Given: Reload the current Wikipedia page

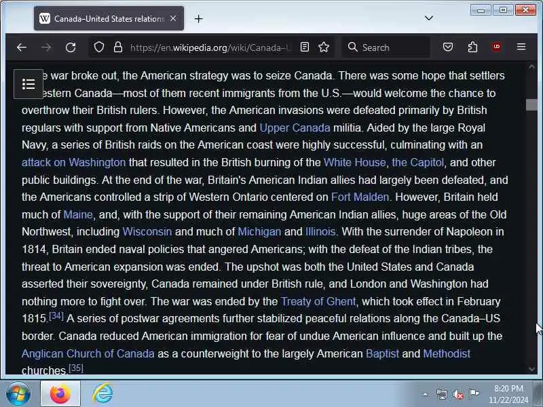Looking at the screenshot, I should coord(71,47).
